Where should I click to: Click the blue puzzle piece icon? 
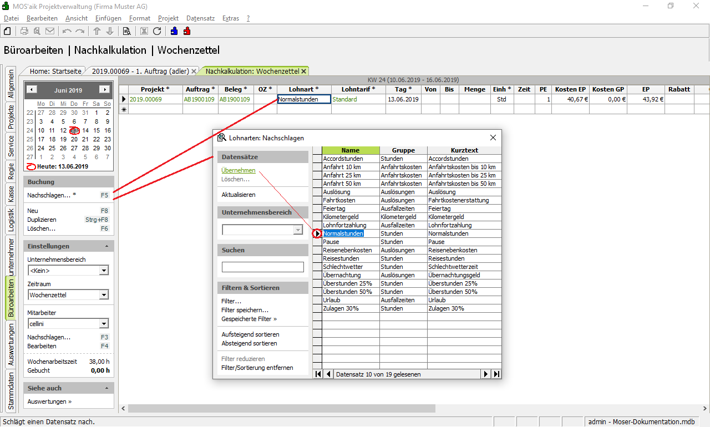[x=174, y=31]
